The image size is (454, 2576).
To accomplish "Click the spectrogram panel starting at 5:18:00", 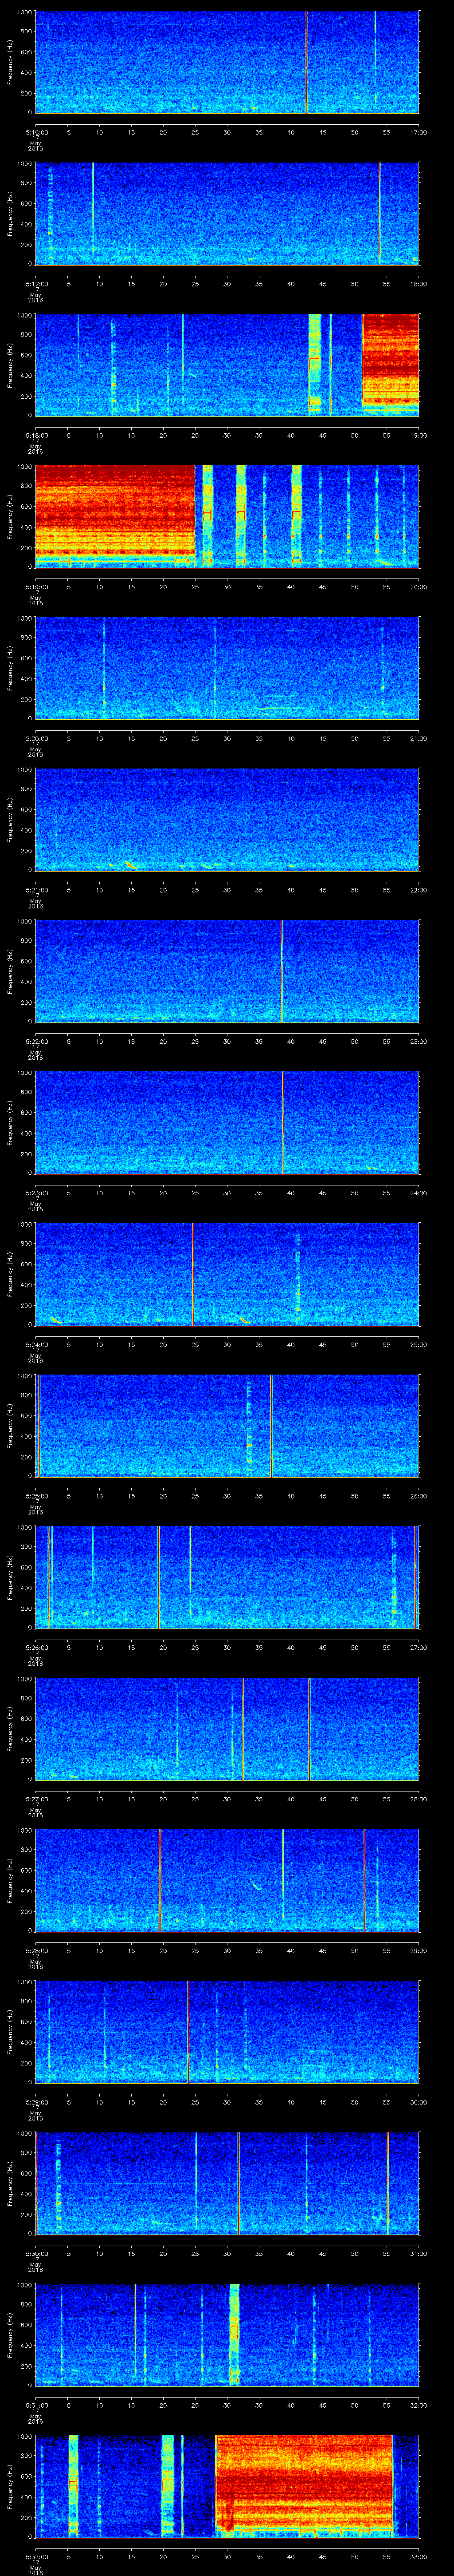I will click(227, 365).
